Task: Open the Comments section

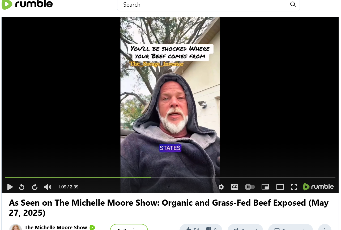Action: (x=291, y=228)
